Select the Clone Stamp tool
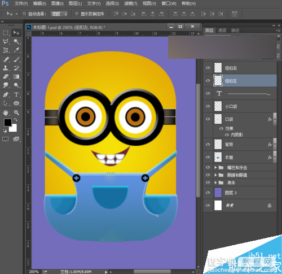 [x=6, y=68]
